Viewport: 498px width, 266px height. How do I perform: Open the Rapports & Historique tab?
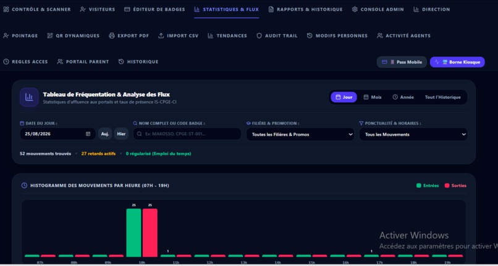pyautogui.click(x=305, y=9)
